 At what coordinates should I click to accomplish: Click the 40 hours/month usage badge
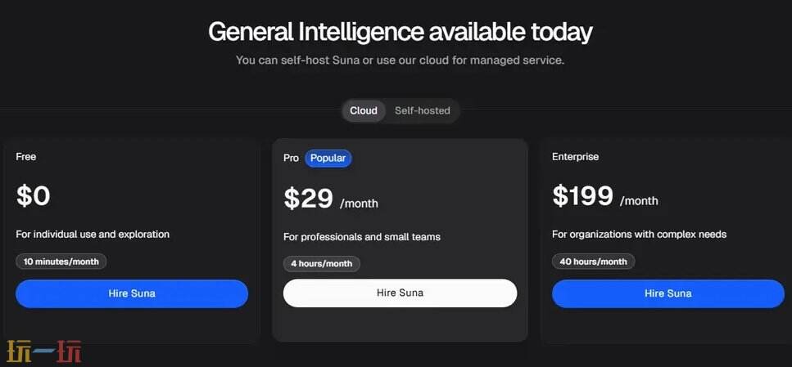[593, 262]
